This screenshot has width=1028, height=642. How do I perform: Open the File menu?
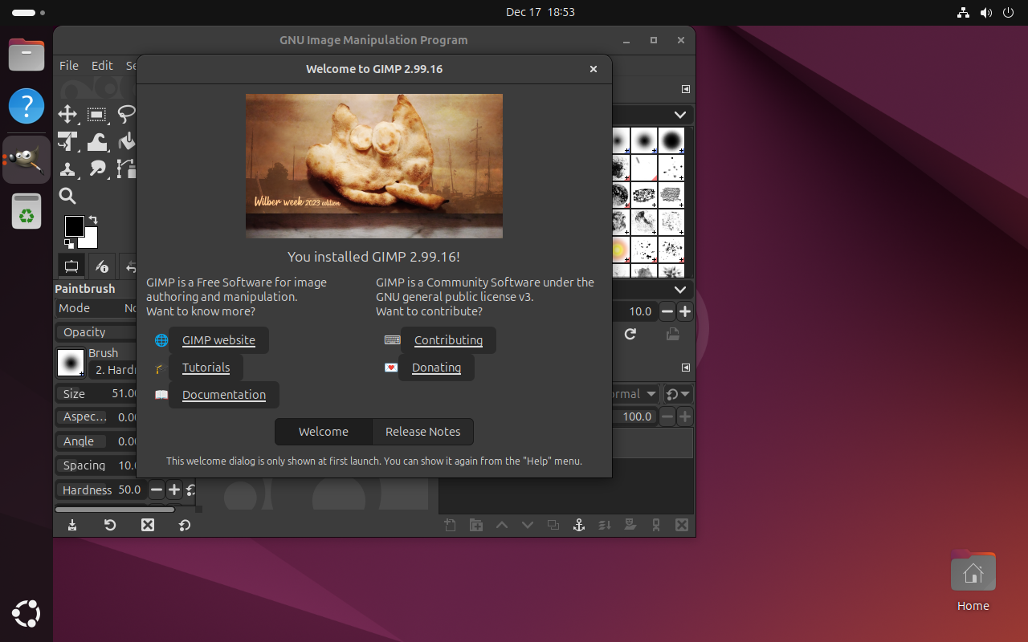[69, 66]
